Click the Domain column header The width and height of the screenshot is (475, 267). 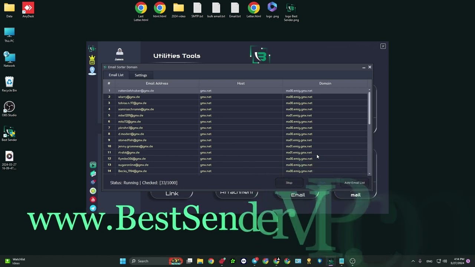click(325, 83)
